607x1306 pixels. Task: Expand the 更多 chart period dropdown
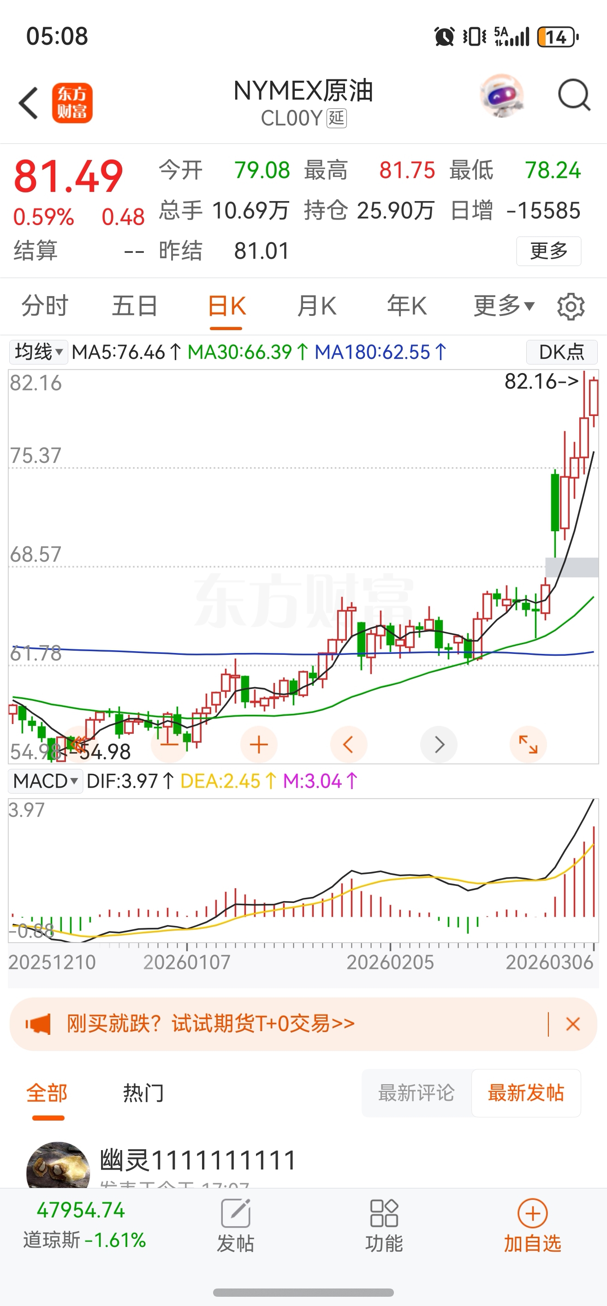pos(504,306)
